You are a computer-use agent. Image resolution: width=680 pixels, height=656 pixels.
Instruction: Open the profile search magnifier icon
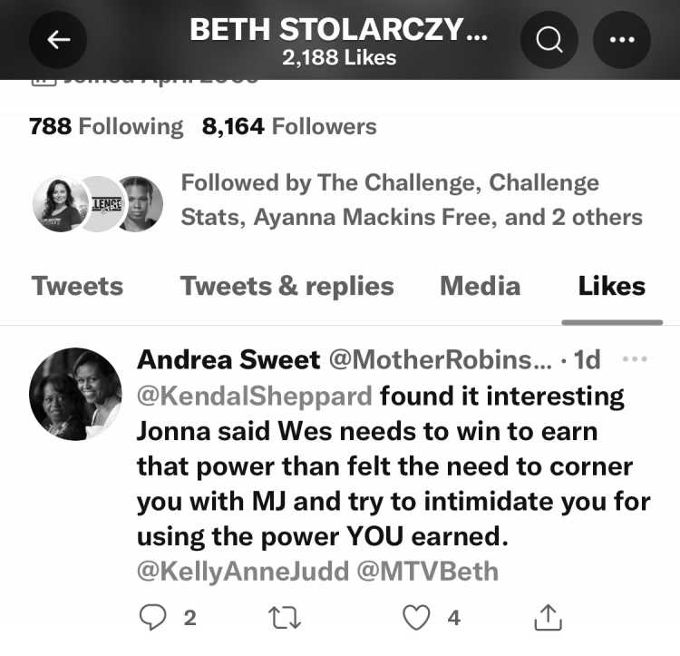click(549, 40)
